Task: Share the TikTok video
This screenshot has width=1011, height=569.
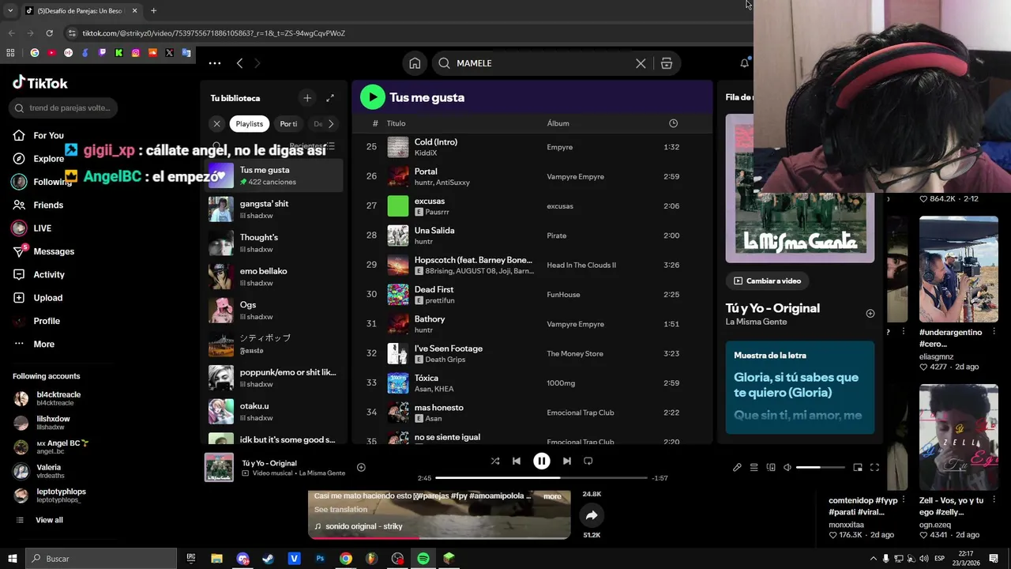Action: (x=592, y=516)
